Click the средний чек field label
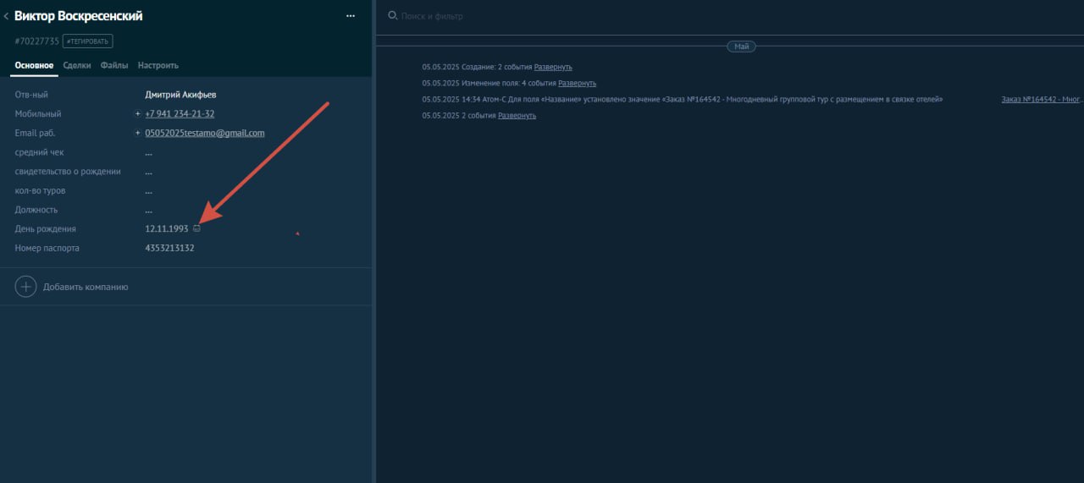Screen dimensions: 1084x483 (x=39, y=152)
